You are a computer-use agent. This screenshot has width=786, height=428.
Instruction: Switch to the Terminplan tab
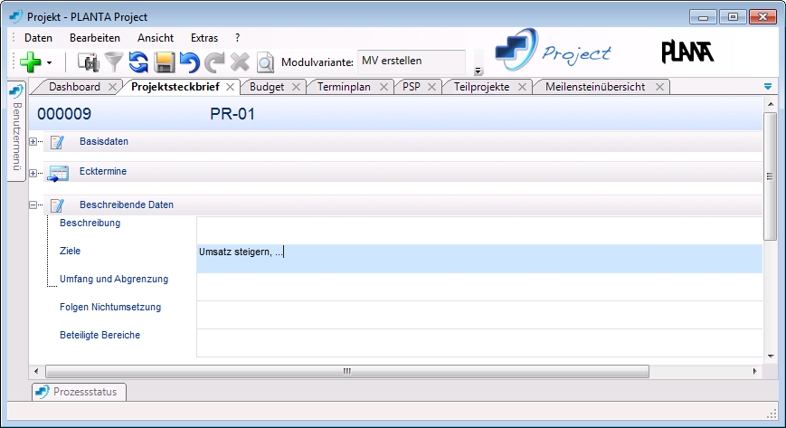(344, 87)
